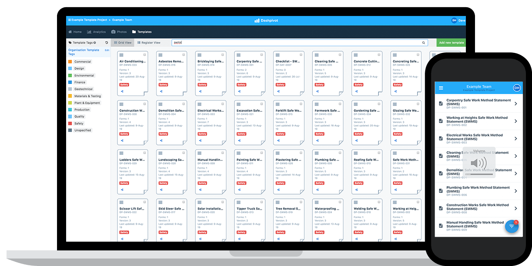Click the Template Tags help icon
The height and width of the screenshot is (266, 532).
(x=95, y=43)
